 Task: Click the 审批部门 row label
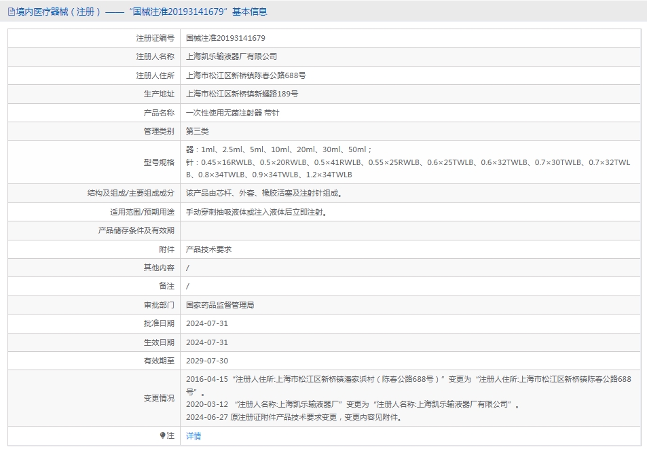coord(159,305)
